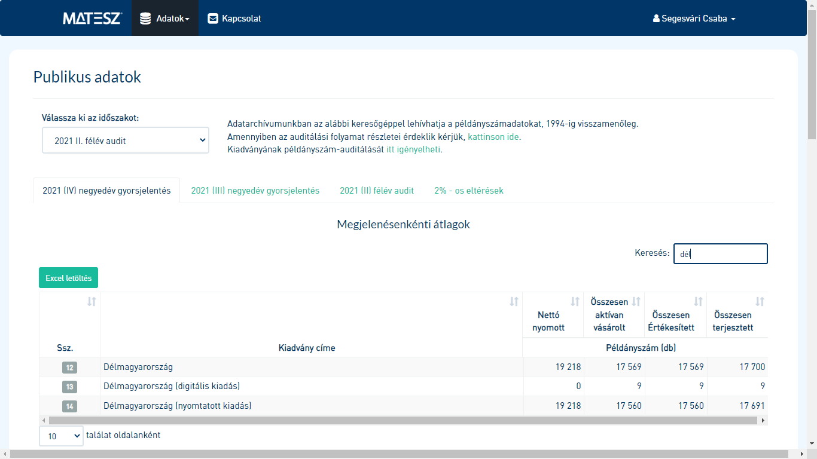Sort by the Ssz. column arrows
Screen dimensions: 817x459
[92, 302]
